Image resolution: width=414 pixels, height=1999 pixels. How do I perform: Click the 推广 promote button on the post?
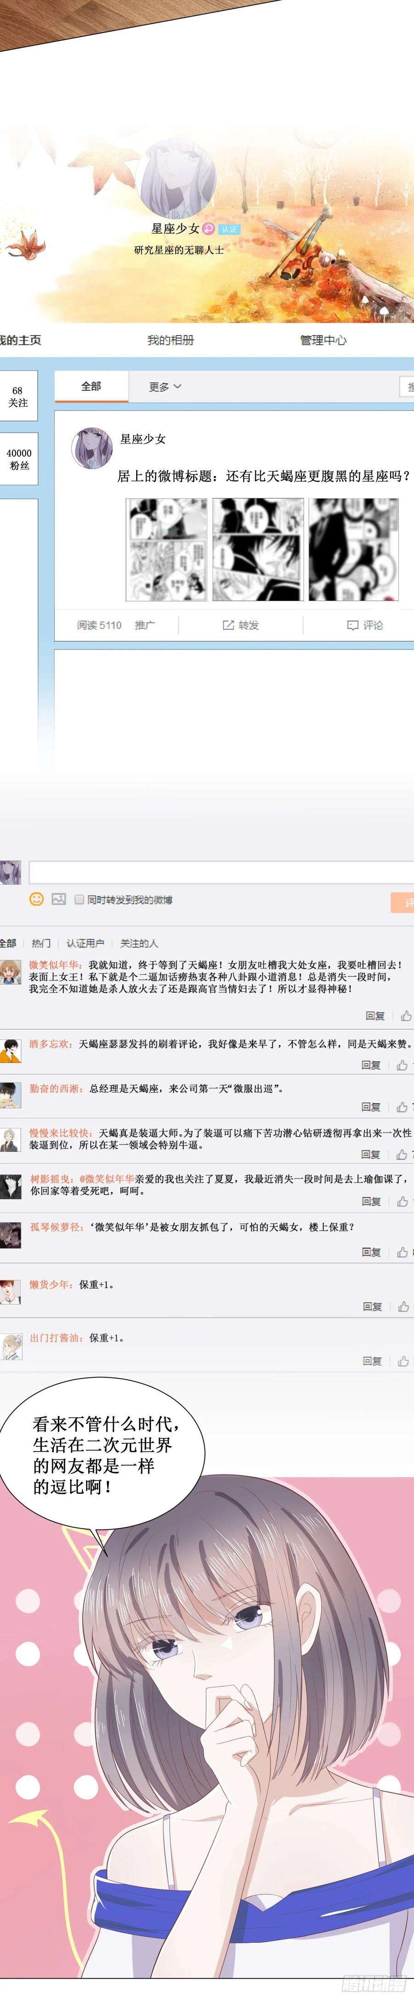[x=145, y=625]
